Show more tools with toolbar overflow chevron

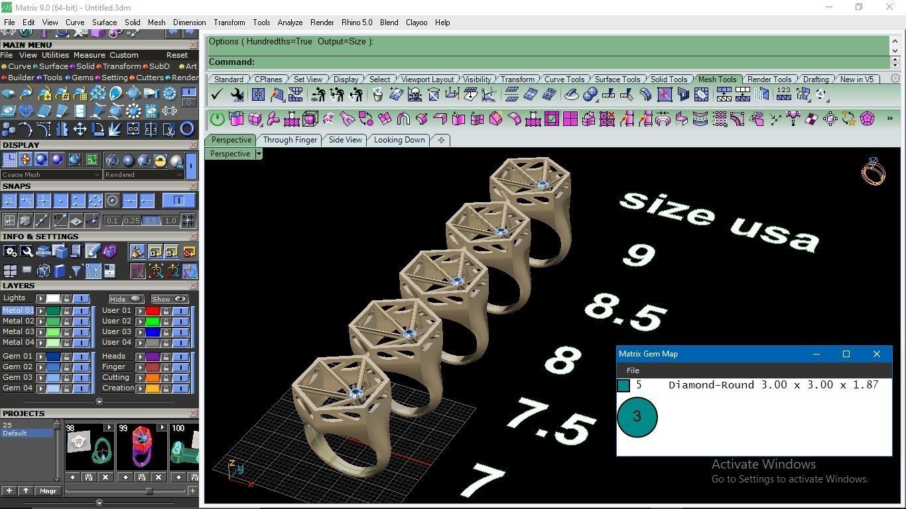coord(889,119)
